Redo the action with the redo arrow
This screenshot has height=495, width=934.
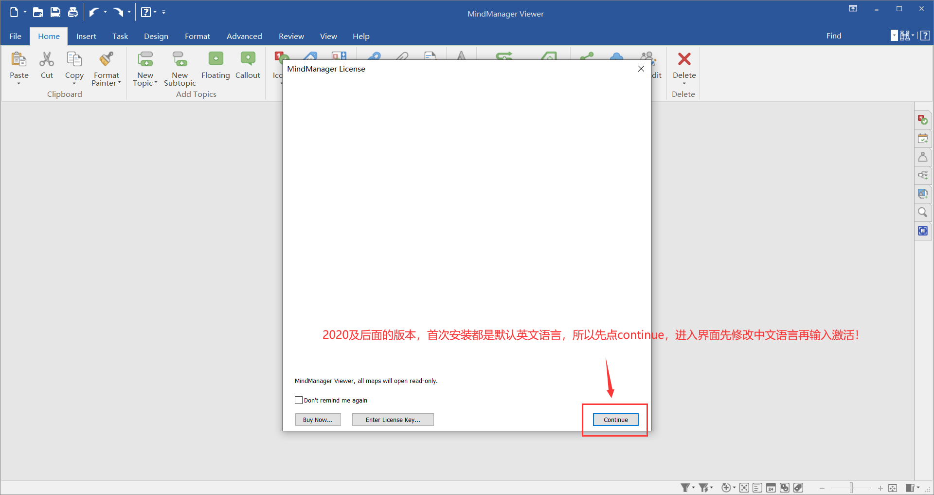[118, 12]
